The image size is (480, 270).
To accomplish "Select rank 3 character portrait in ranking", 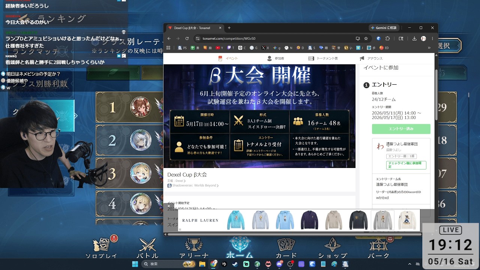I will click(141, 173).
